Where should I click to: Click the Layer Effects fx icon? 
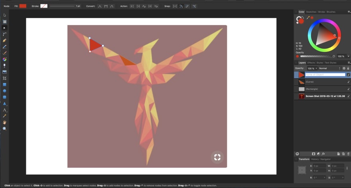click(x=323, y=154)
